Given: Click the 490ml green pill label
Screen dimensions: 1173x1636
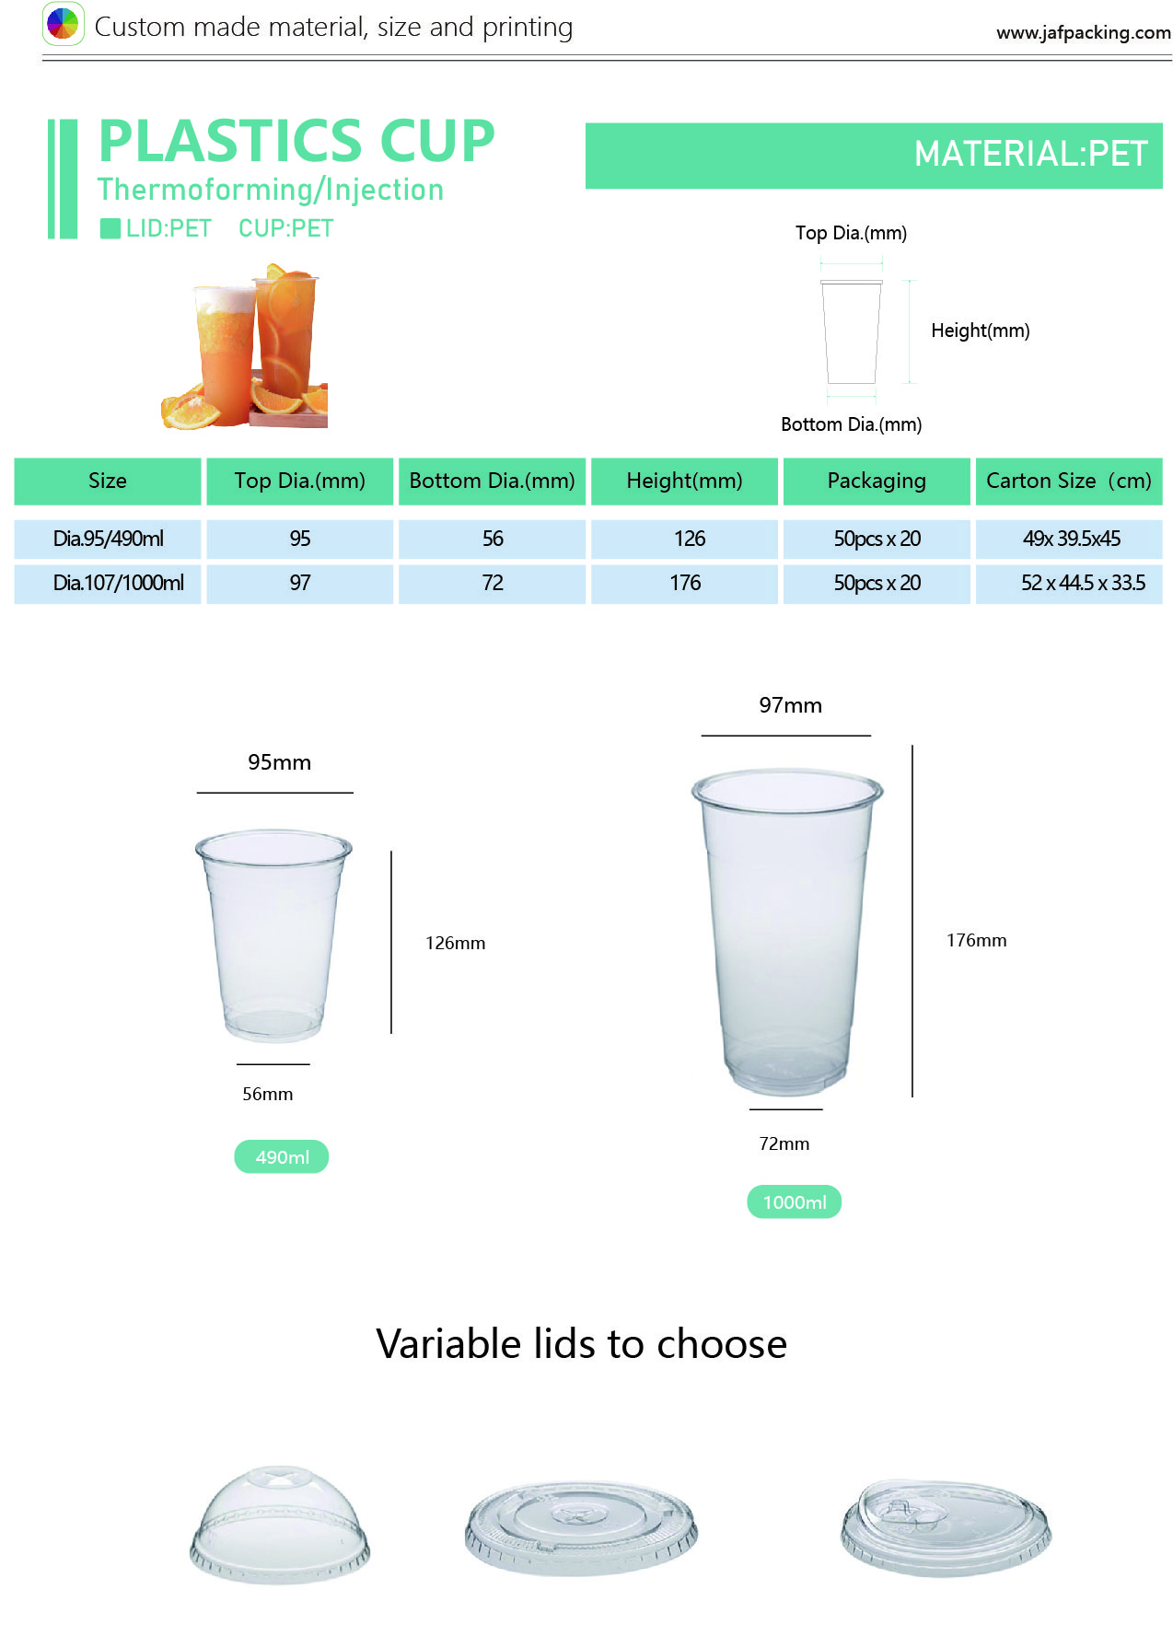Looking at the screenshot, I should pos(282,1156).
